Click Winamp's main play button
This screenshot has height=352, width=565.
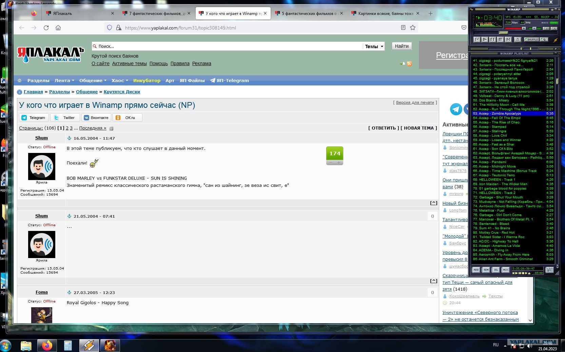(x=485, y=40)
